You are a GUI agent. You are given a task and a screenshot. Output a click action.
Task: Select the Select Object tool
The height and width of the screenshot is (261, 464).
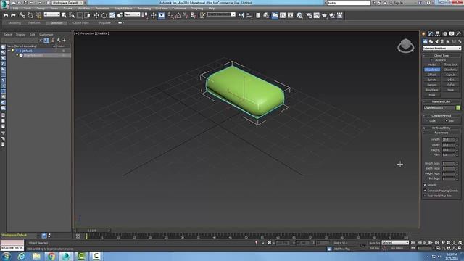(x=64, y=15)
